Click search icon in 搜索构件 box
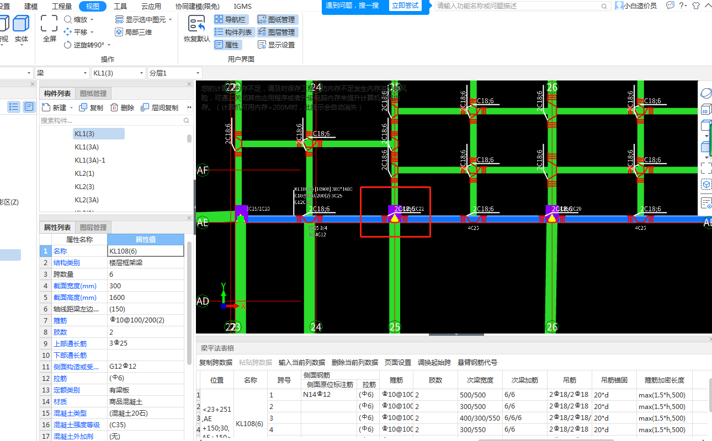Viewport: 712px width, 441px height. coord(187,120)
